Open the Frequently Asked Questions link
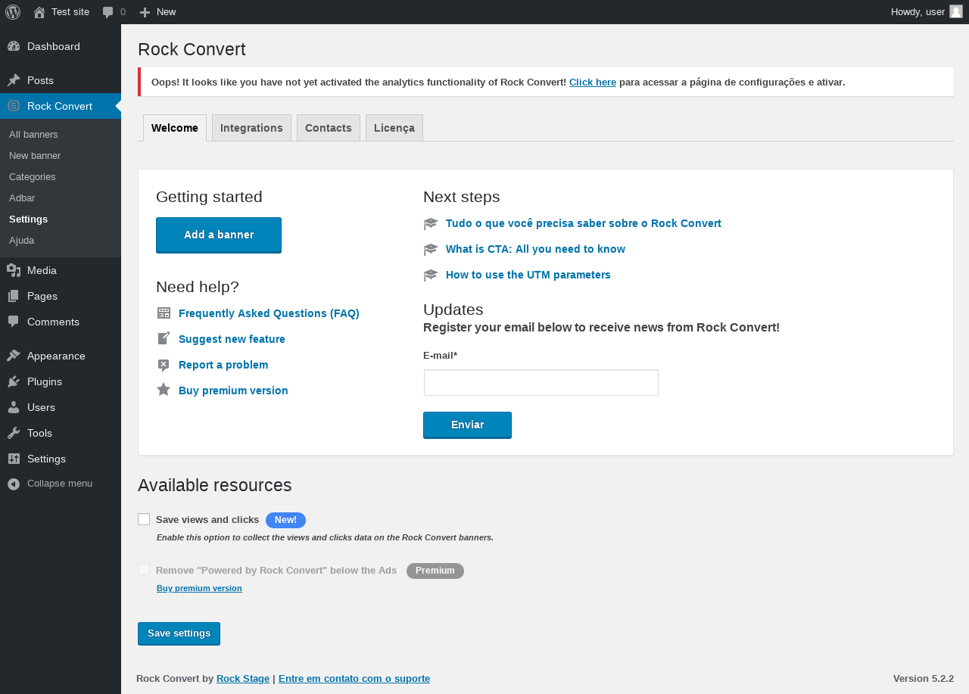Image resolution: width=969 pixels, height=694 pixels. tap(269, 313)
